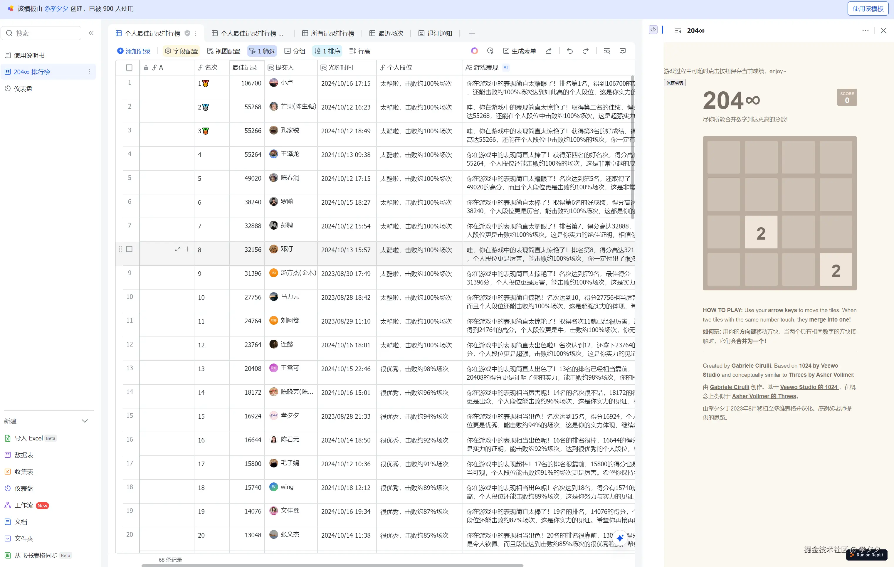Check the select-all checkbox in the header row
This screenshot has width=894, height=567.
coord(129,68)
